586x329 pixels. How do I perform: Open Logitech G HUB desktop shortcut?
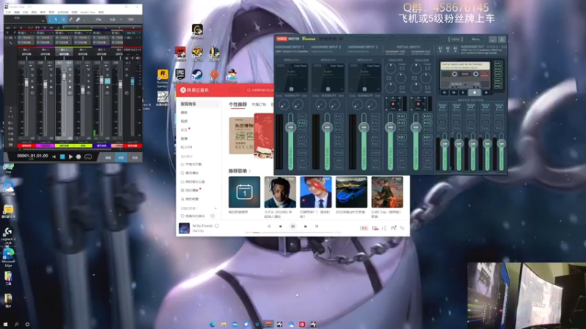coord(8,235)
